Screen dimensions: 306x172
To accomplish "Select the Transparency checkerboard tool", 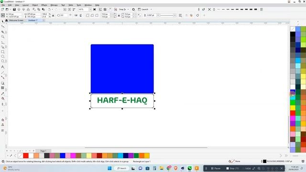I will coord(3,88).
